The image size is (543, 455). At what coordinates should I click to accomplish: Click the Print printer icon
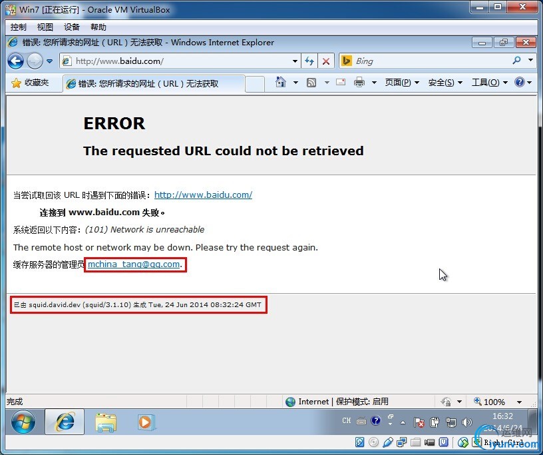point(359,83)
